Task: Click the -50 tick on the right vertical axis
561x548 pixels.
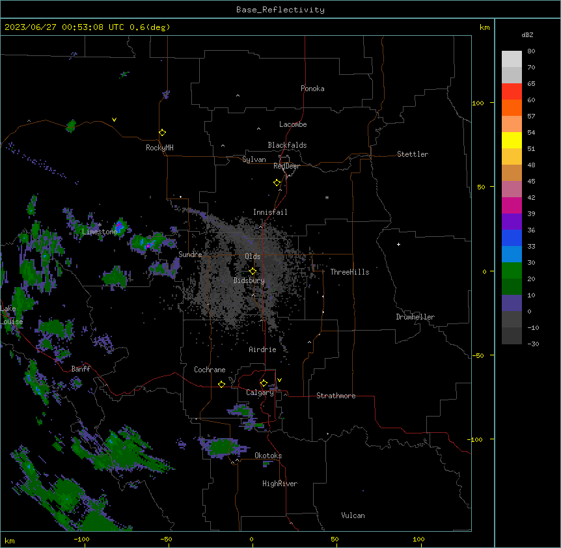Action: (478, 355)
